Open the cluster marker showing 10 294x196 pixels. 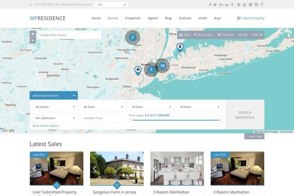[162, 66]
